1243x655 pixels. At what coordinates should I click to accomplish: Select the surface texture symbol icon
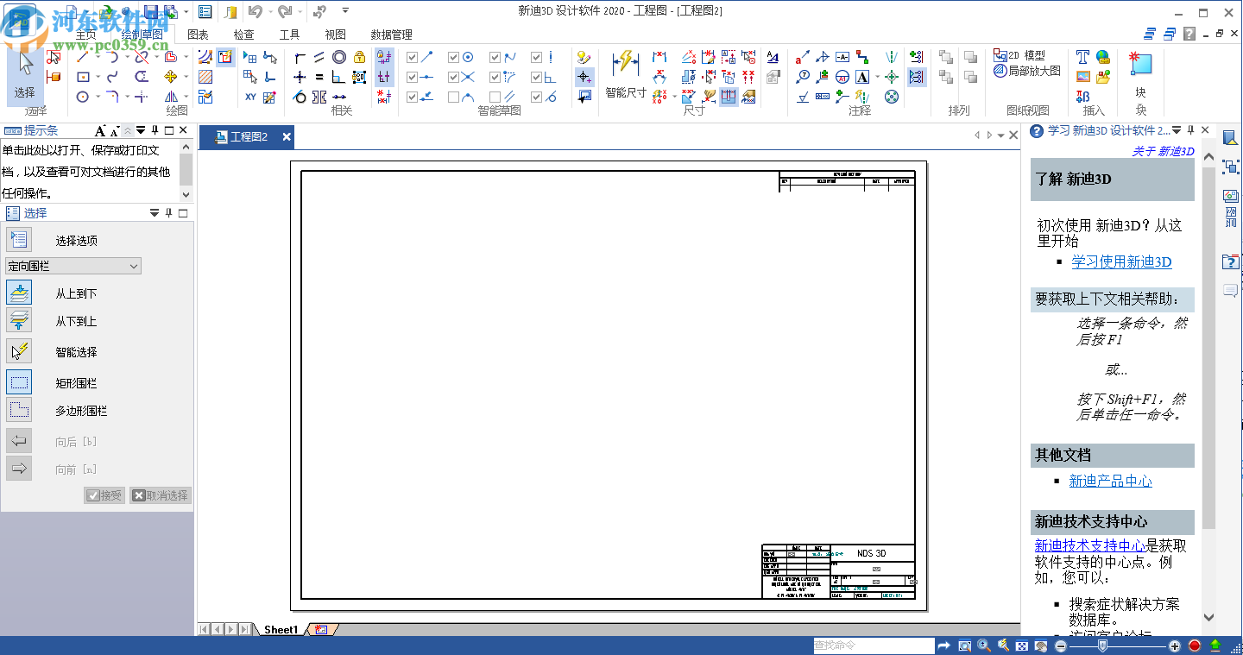click(x=803, y=97)
